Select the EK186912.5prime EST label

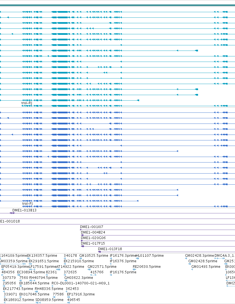pyautogui.click(x=19, y=300)
